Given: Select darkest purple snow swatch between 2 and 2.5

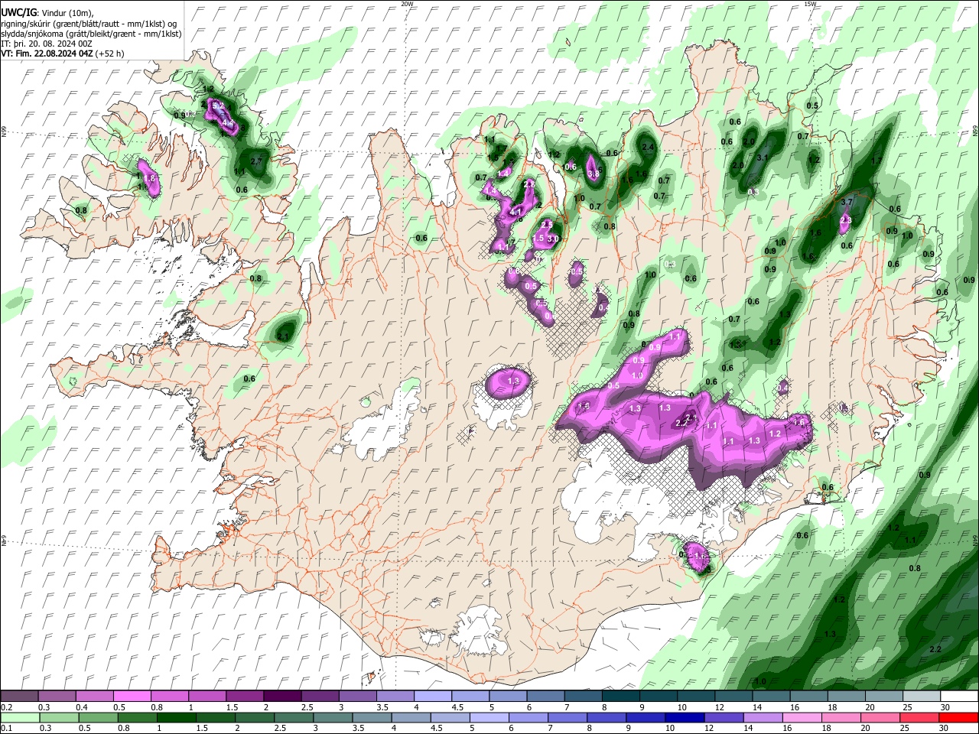Looking at the screenshot, I should (x=281, y=697).
